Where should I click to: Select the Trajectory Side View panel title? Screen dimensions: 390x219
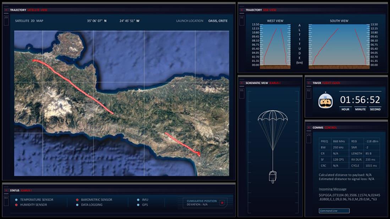[x=261, y=10]
